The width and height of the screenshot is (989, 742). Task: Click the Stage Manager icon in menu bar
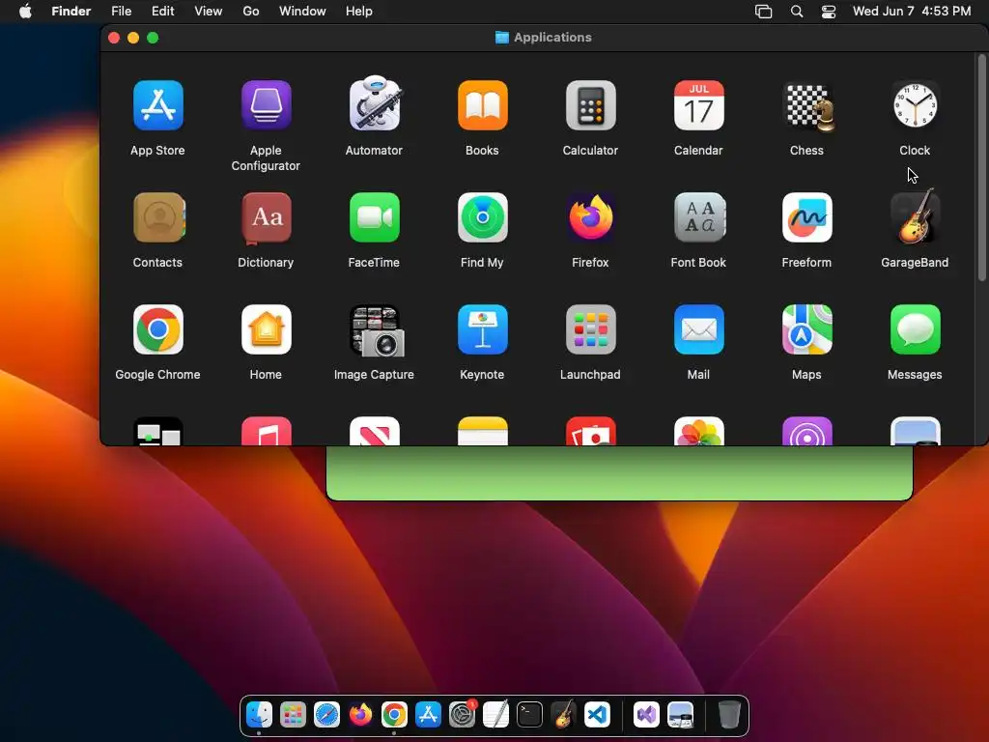[x=764, y=12]
